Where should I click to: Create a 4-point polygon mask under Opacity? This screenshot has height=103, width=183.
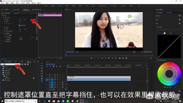pyautogui.click(x=8, y=35)
